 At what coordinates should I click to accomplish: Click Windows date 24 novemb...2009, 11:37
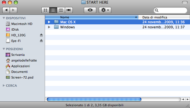coord(163,27)
